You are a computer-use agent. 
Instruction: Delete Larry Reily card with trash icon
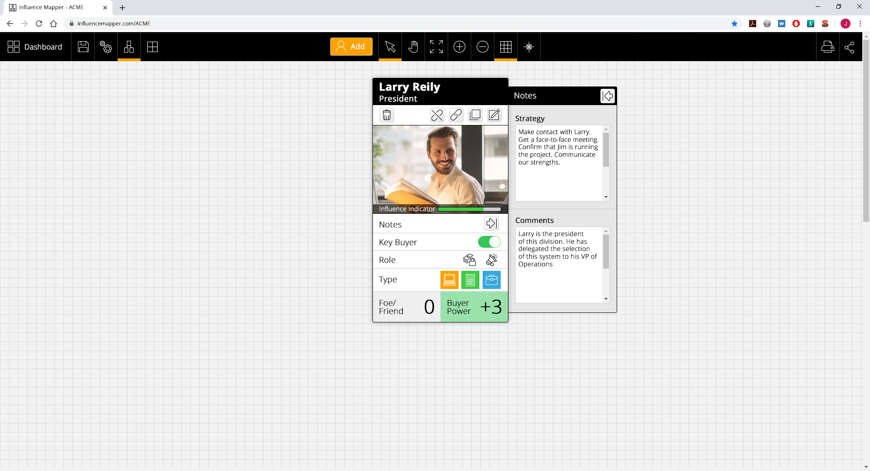tap(387, 115)
